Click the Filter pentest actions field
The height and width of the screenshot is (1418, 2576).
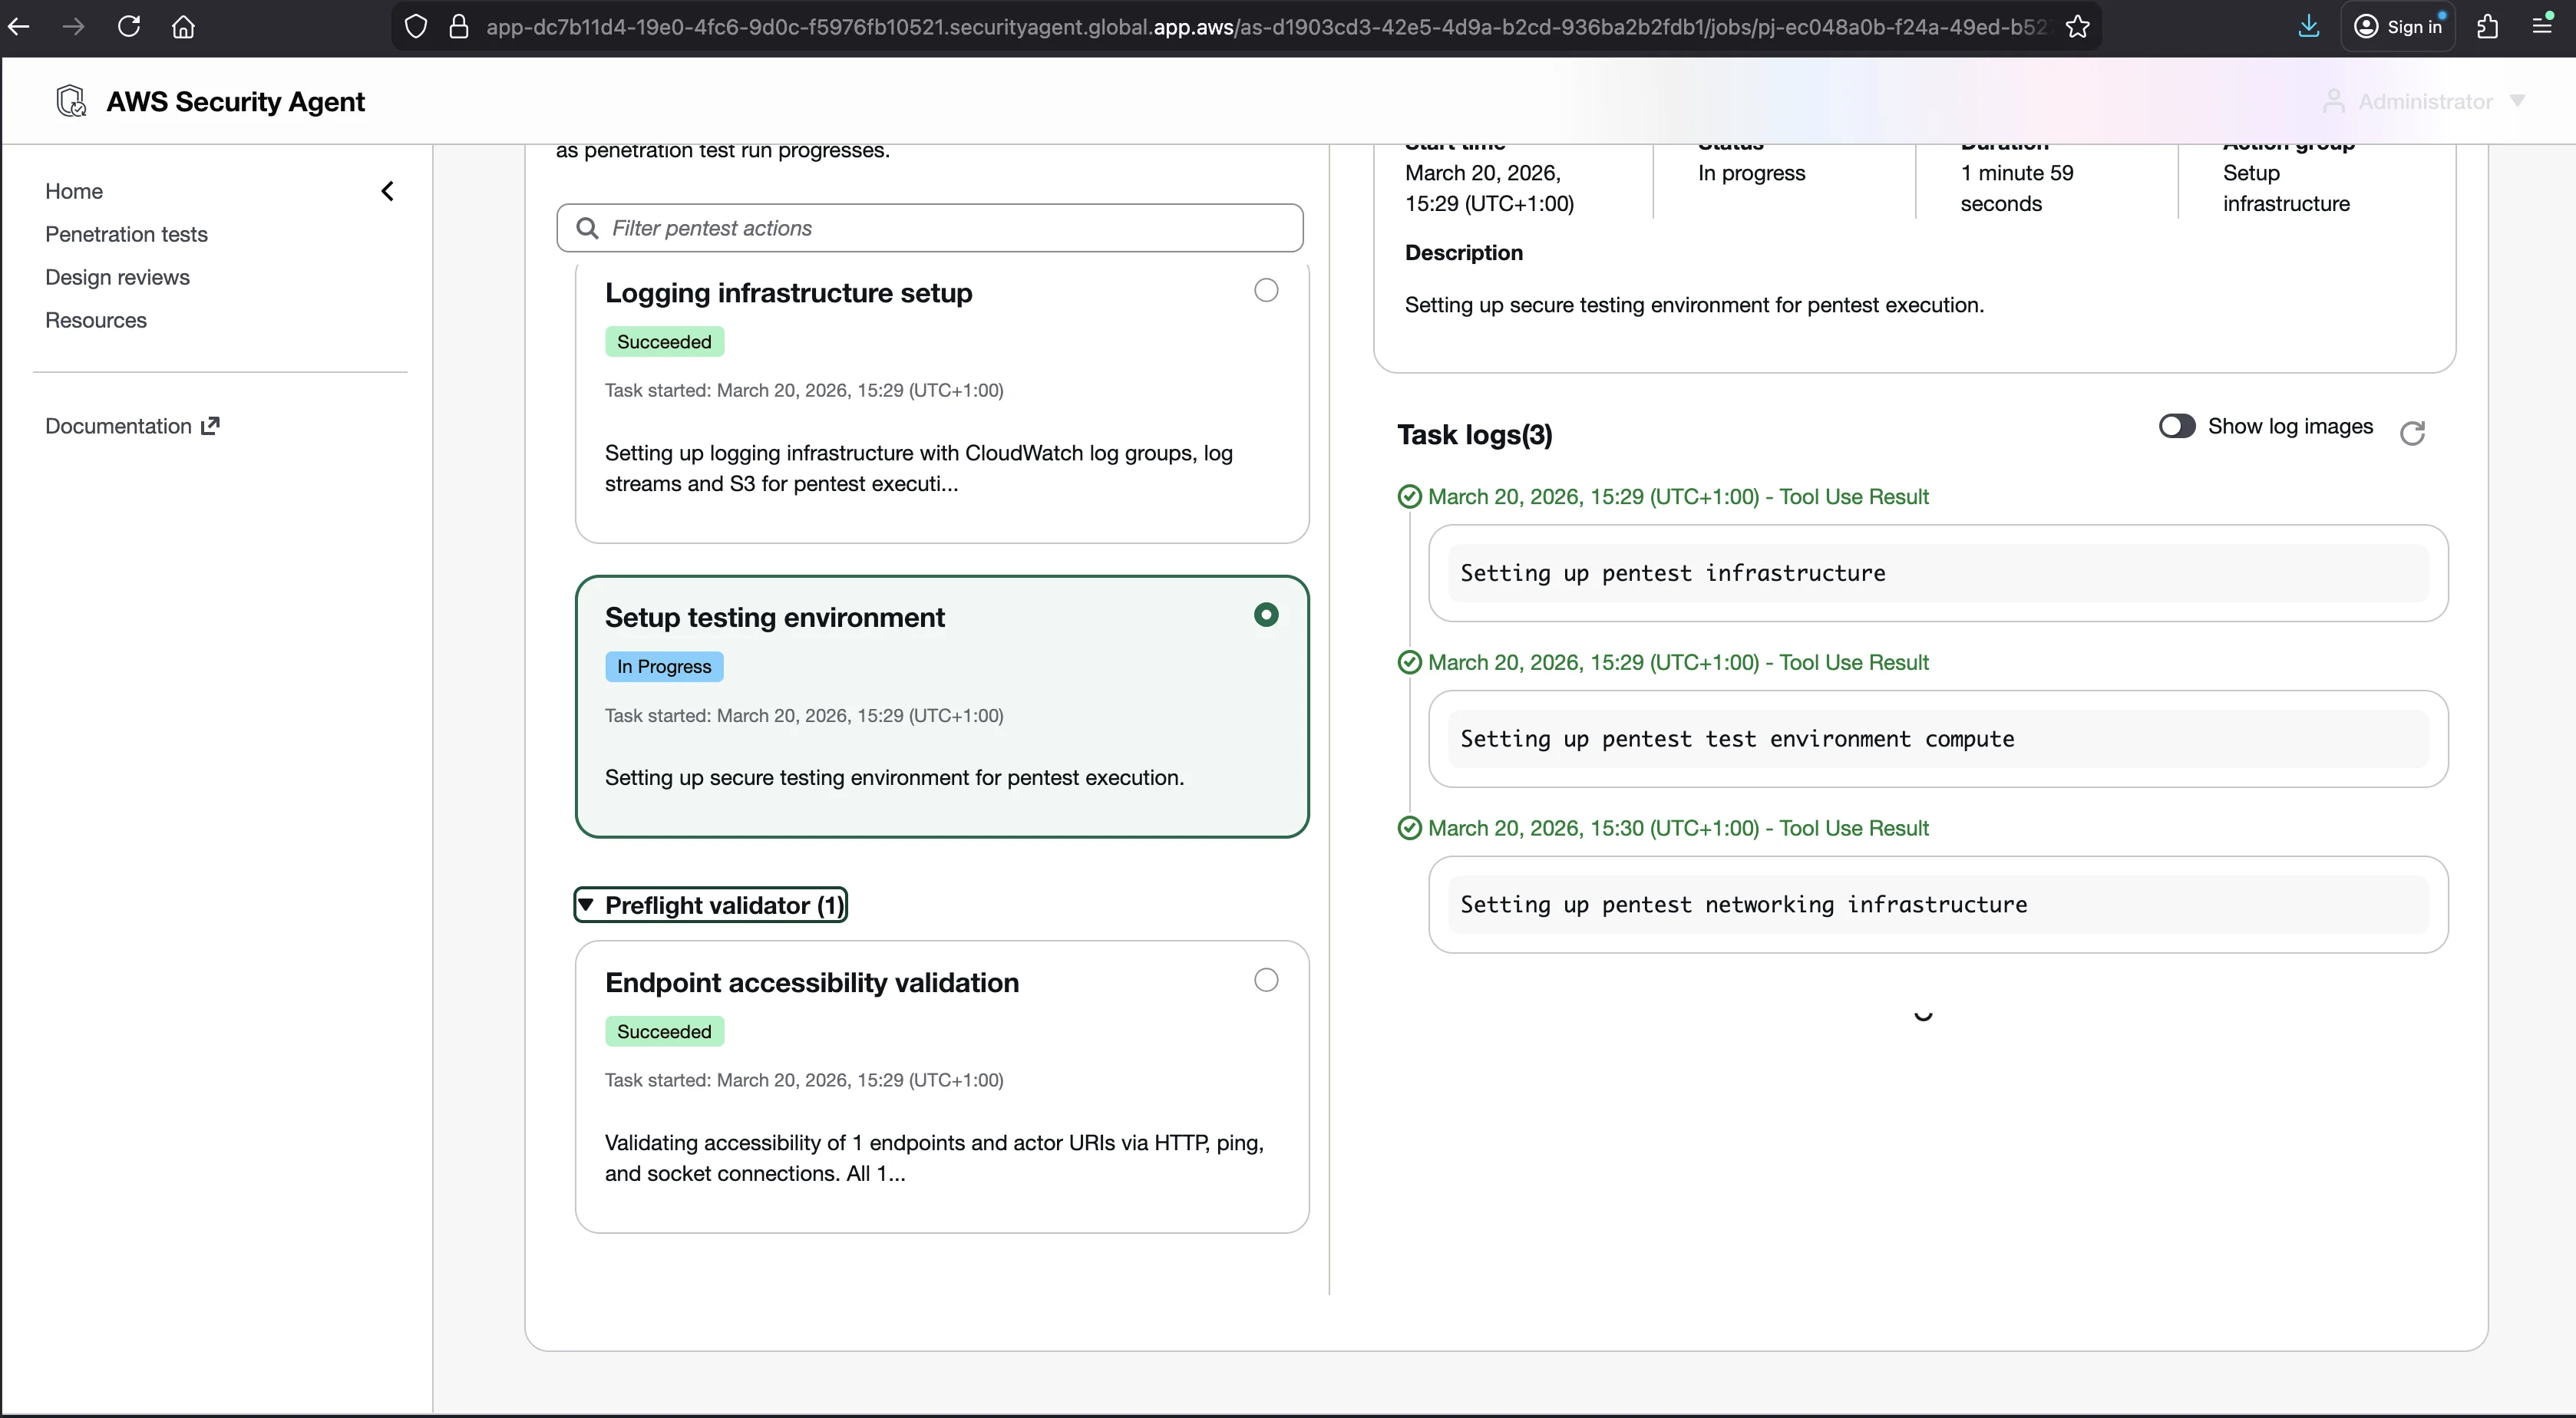930,228
